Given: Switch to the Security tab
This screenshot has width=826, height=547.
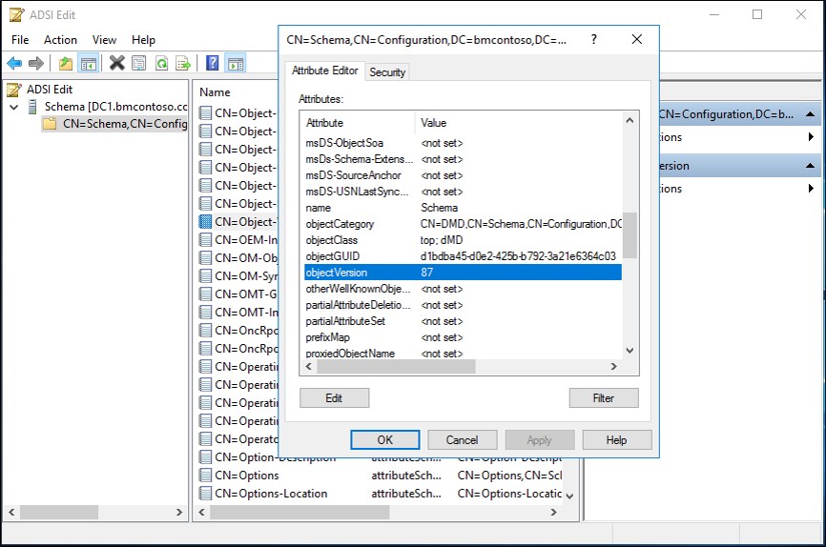Looking at the screenshot, I should [387, 71].
